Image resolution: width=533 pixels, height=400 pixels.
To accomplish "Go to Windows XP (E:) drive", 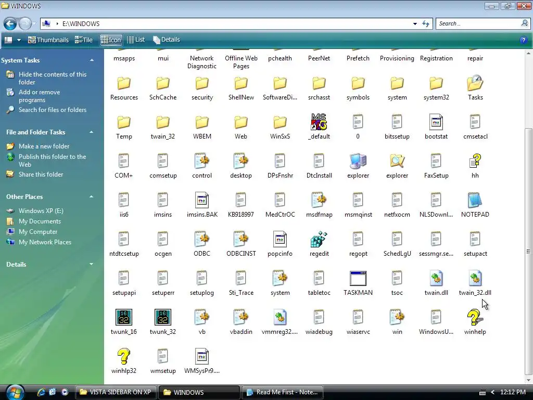I will [x=41, y=211].
